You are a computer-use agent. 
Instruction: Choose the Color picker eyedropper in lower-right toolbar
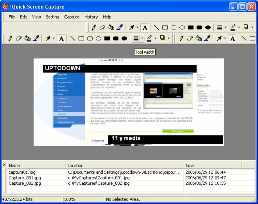207,39
